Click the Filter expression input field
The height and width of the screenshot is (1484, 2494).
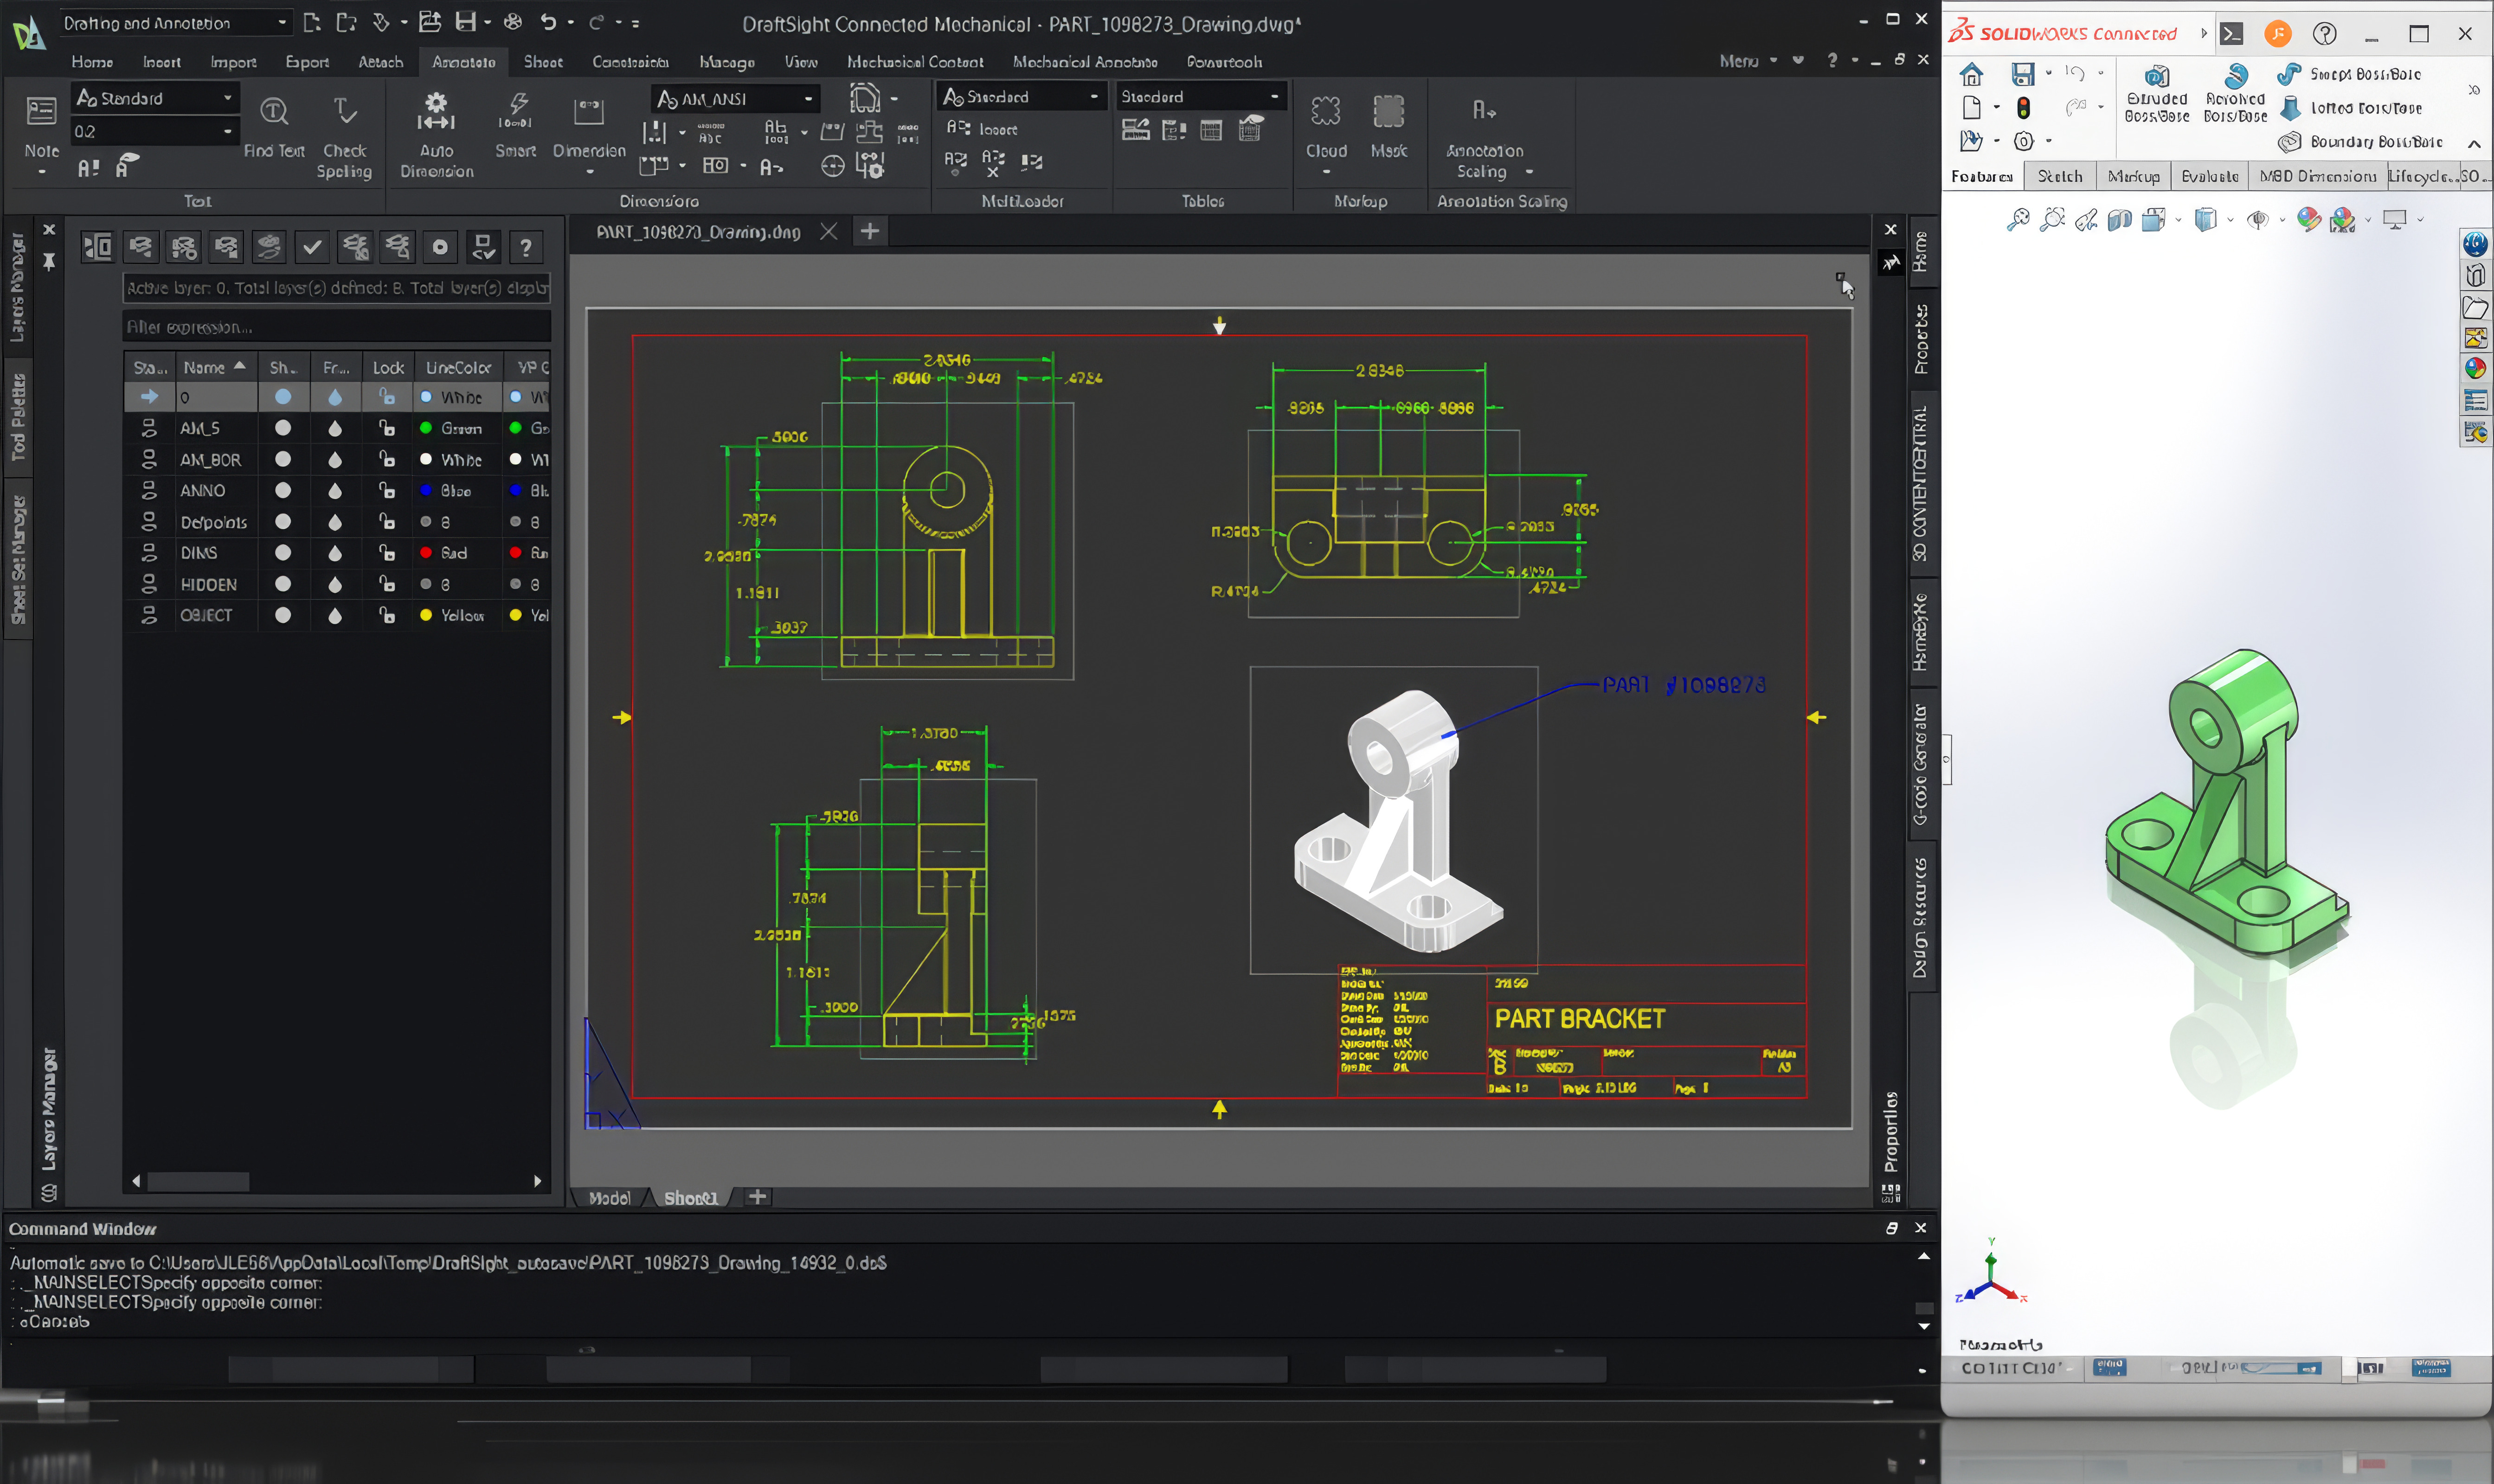[x=336, y=327]
